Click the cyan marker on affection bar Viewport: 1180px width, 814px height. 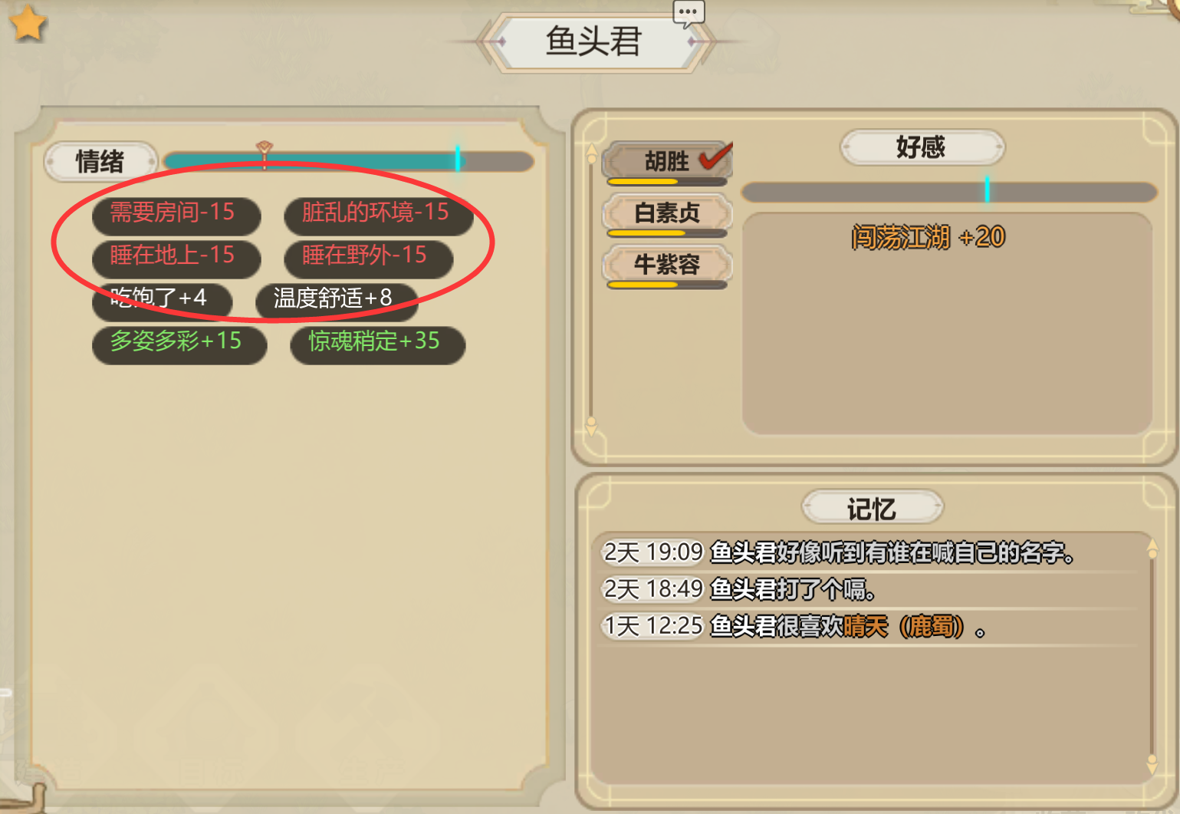point(987,189)
